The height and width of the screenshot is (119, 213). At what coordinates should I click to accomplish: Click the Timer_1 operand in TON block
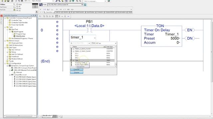click(172, 34)
